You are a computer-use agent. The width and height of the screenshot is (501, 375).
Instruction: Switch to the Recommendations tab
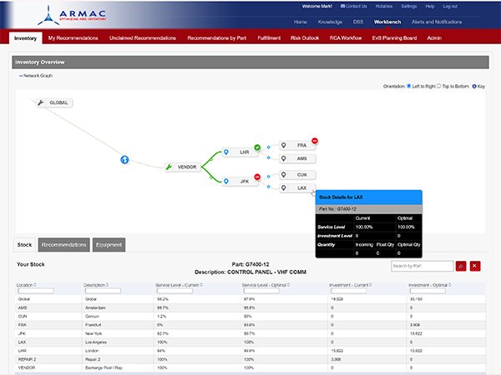(x=64, y=244)
